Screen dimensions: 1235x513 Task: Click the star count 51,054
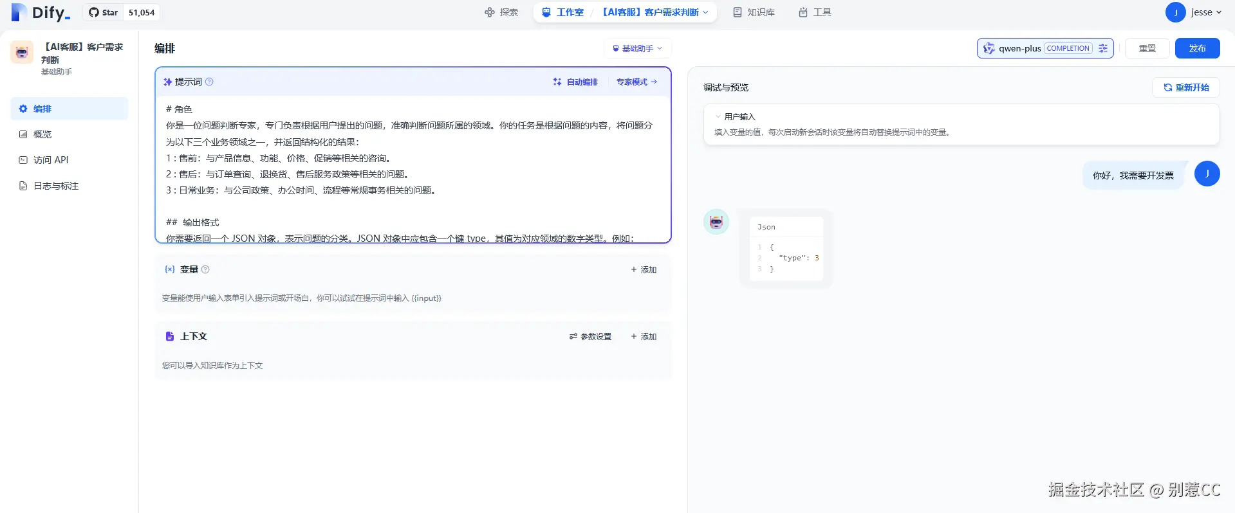coord(142,12)
